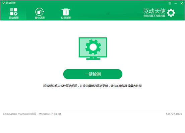The height and width of the screenshot is (133, 185).
Task: Close the 驱动天使 window
Action: (x=182, y=3)
